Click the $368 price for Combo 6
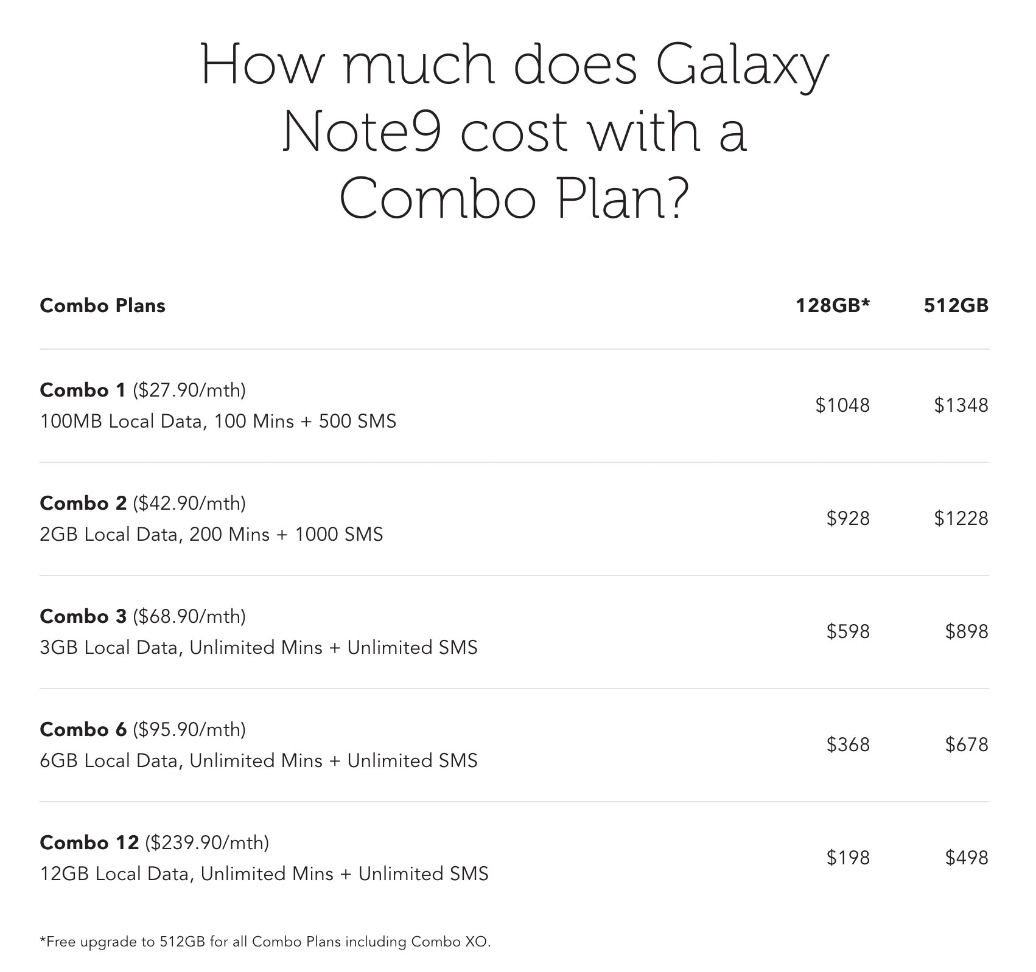This screenshot has width=1036, height=972. click(x=848, y=745)
